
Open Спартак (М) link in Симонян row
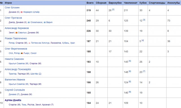pyautogui.click(x=35, y=64)
